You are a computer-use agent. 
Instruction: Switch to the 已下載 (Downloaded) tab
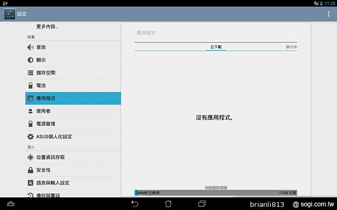coord(216,47)
